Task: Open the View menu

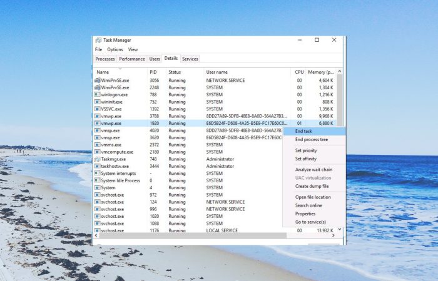Action: click(x=133, y=49)
